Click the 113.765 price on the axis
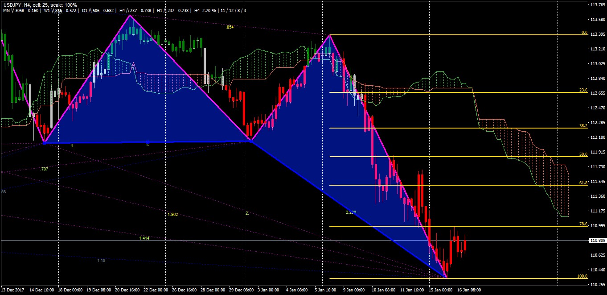The height and width of the screenshot is (295, 607). [597, 5]
